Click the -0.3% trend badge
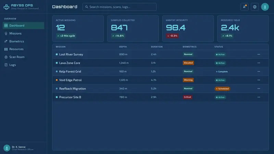The image size is (274, 154). tap(172, 36)
